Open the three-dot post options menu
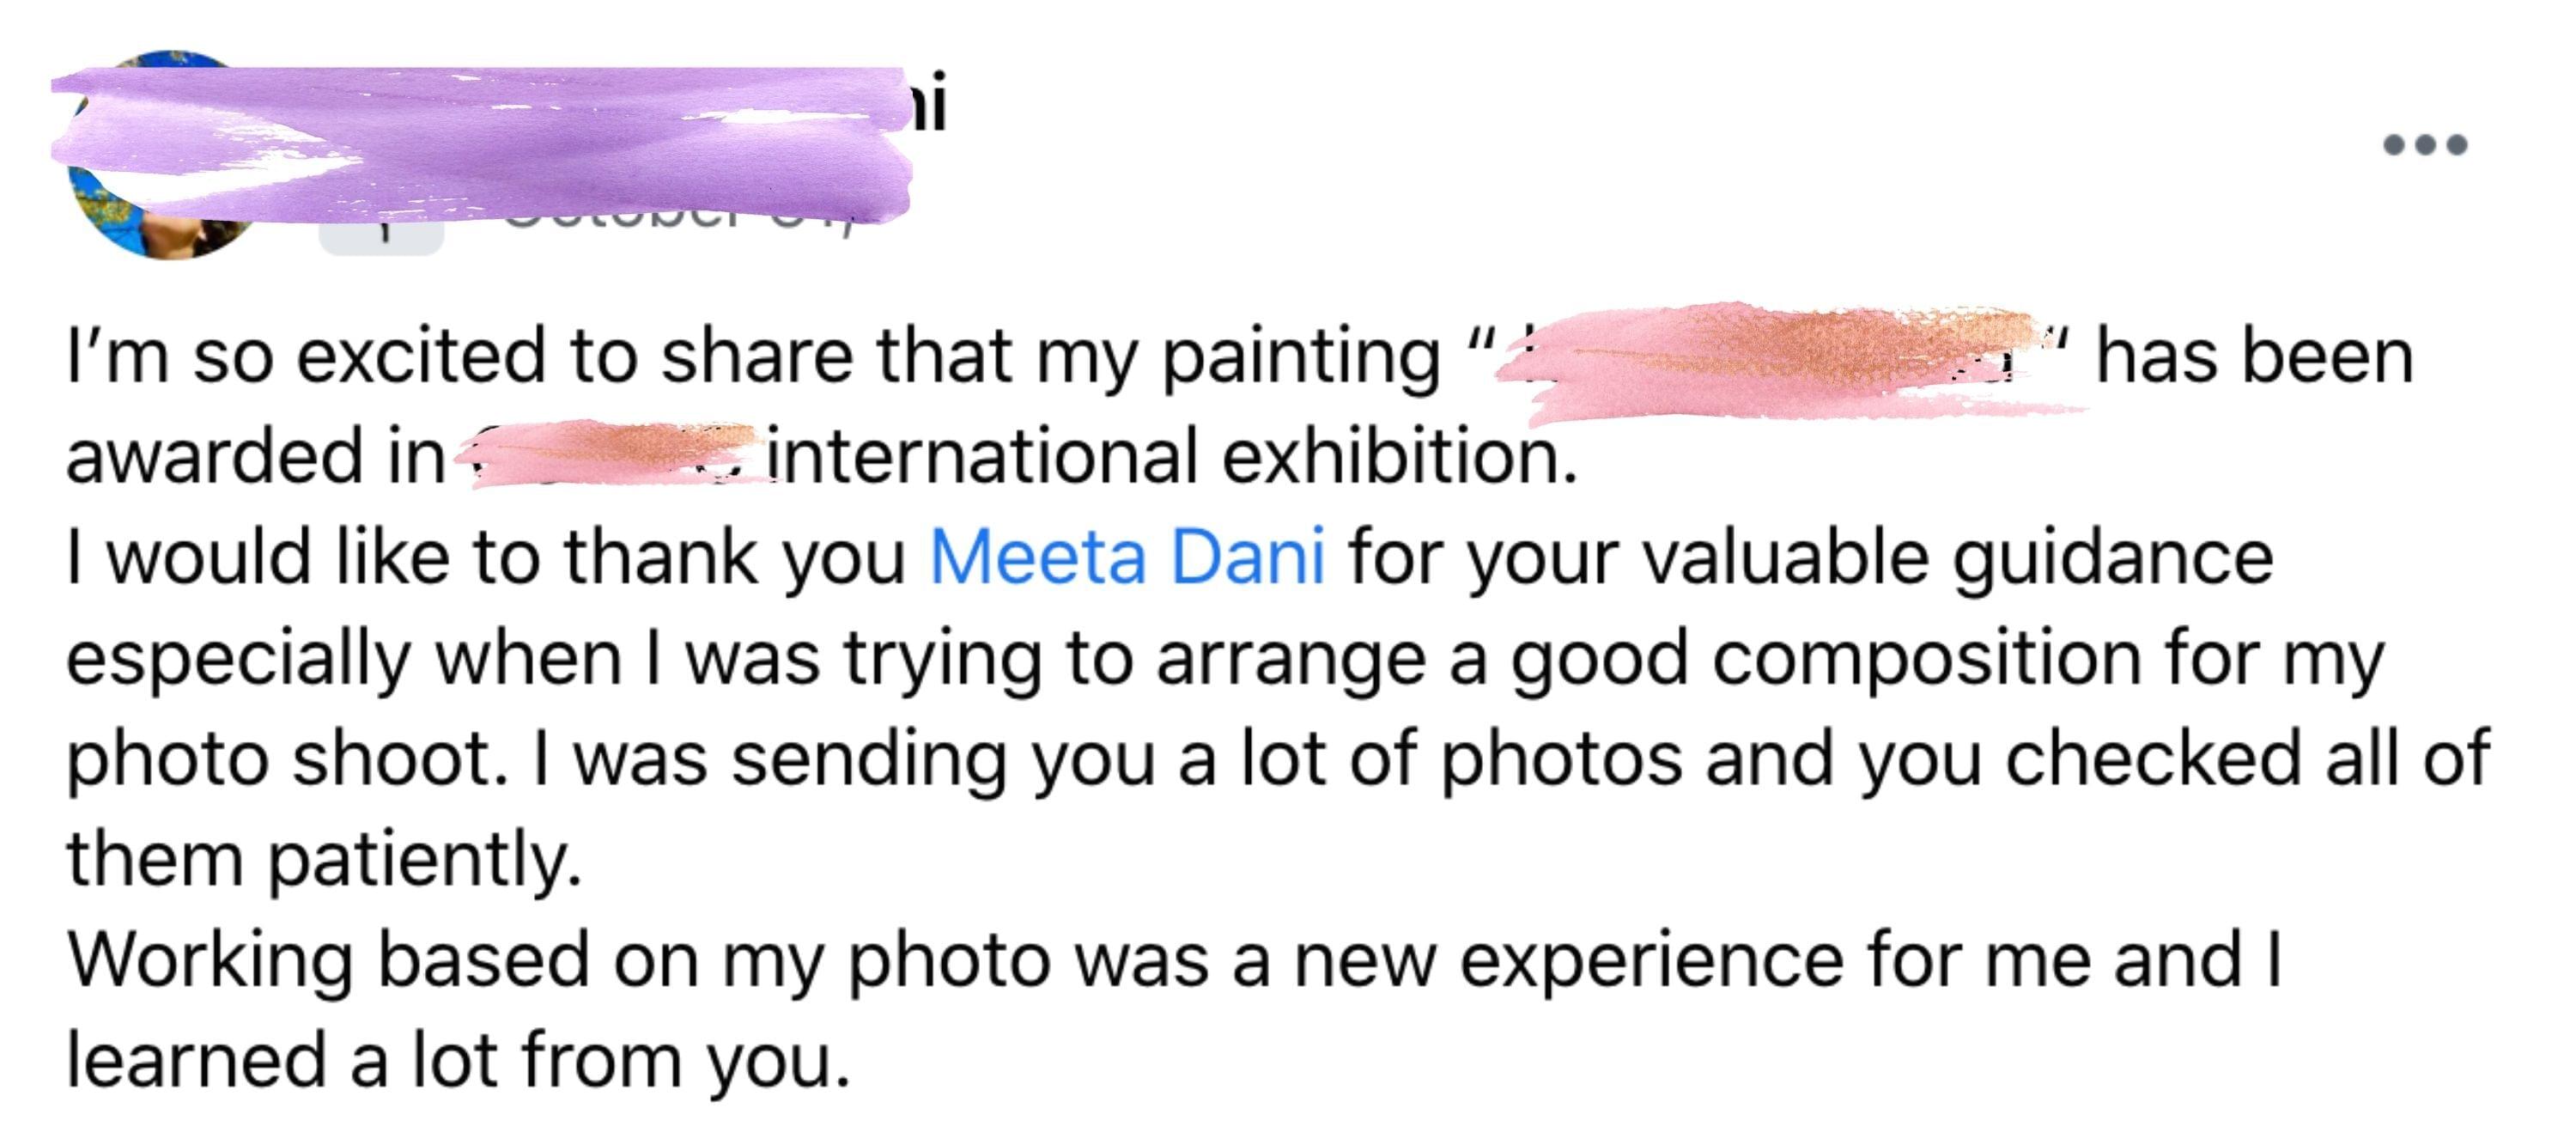Screen dimensions: 2576x1145 click(x=2425, y=146)
